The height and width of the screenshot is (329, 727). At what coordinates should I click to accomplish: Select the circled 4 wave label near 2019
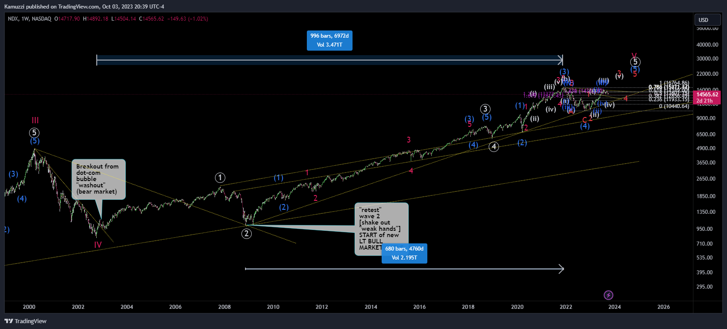click(x=494, y=147)
